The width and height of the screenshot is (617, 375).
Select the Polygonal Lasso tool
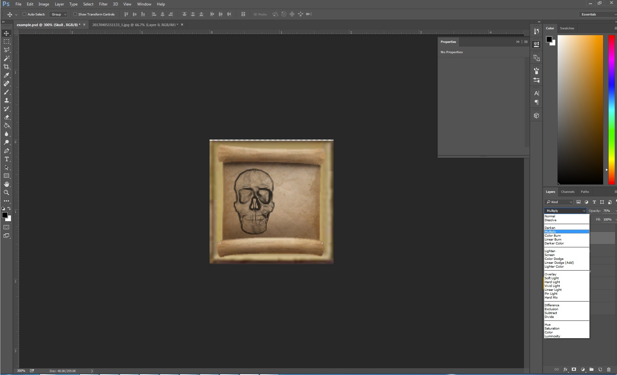click(x=6, y=50)
